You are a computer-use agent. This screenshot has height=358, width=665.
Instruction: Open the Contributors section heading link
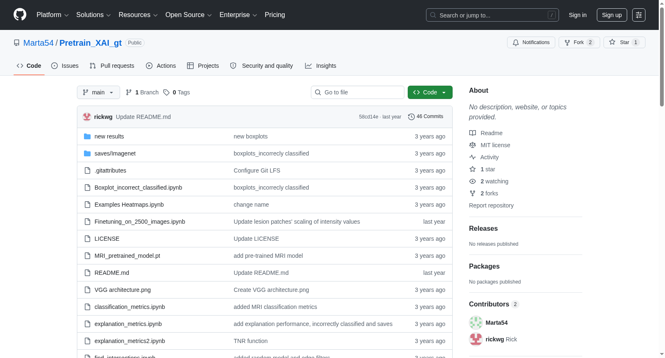[494, 304]
